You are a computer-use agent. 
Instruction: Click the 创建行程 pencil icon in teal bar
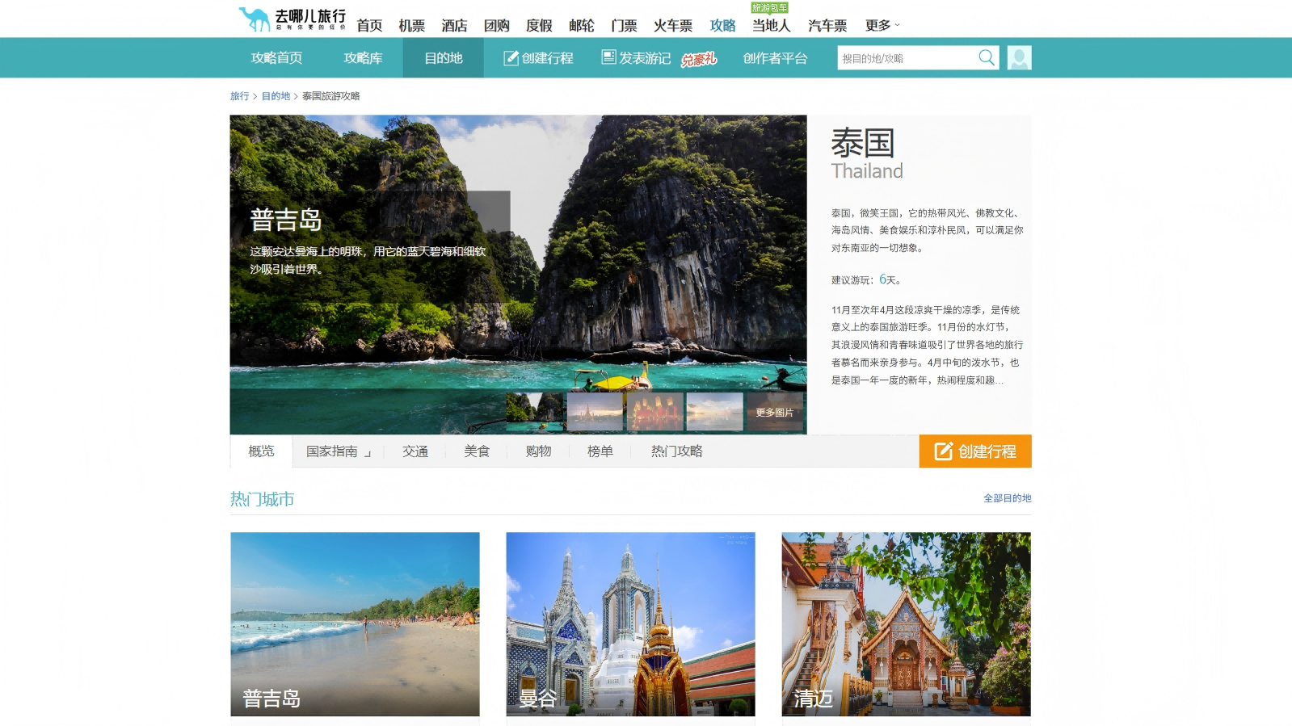(x=511, y=58)
